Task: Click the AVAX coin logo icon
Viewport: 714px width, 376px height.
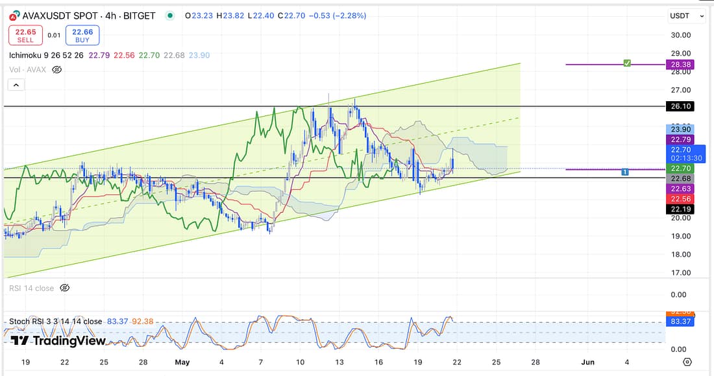Action: coord(12,16)
